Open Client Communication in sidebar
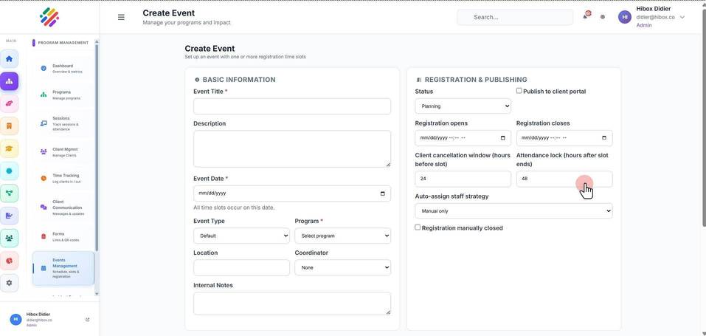 click(x=63, y=208)
